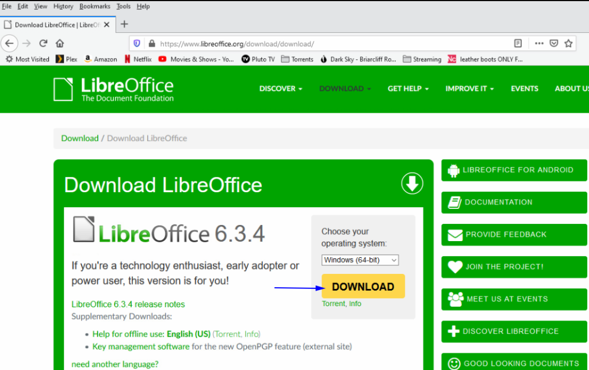Click need another language link
The height and width of the screenshot is (370, 589).
[x=115, y=364]
